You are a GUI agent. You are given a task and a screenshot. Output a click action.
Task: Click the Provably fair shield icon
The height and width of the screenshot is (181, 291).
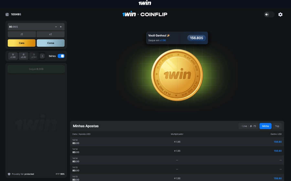[9, 174]
